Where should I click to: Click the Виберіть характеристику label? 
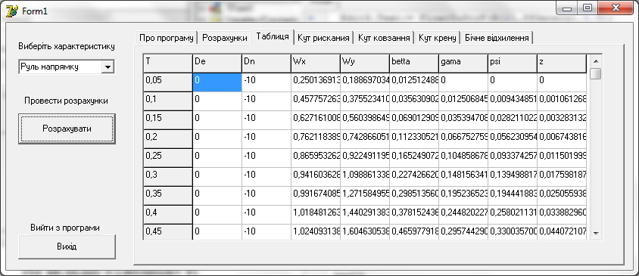[x=67, y=46]
